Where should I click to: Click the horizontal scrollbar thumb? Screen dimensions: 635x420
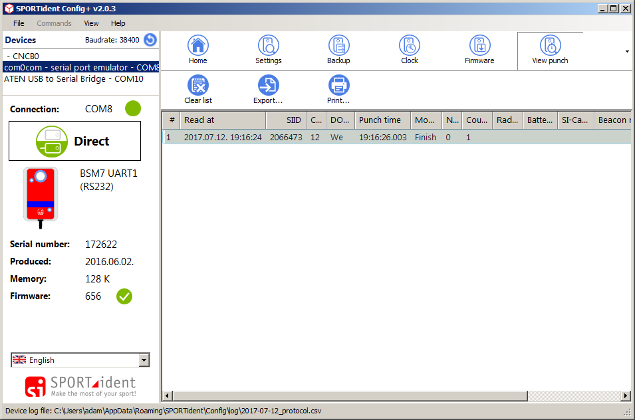350,395
